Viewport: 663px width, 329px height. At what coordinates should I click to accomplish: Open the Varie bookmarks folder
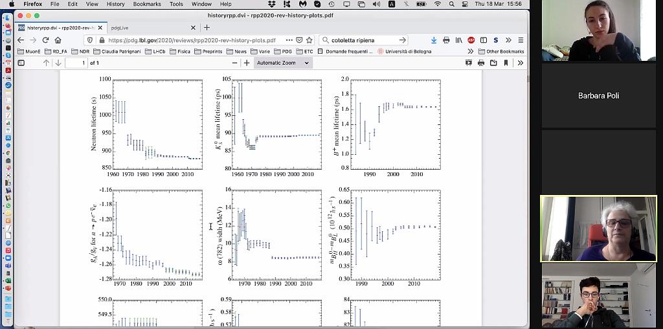click(260, 51)
